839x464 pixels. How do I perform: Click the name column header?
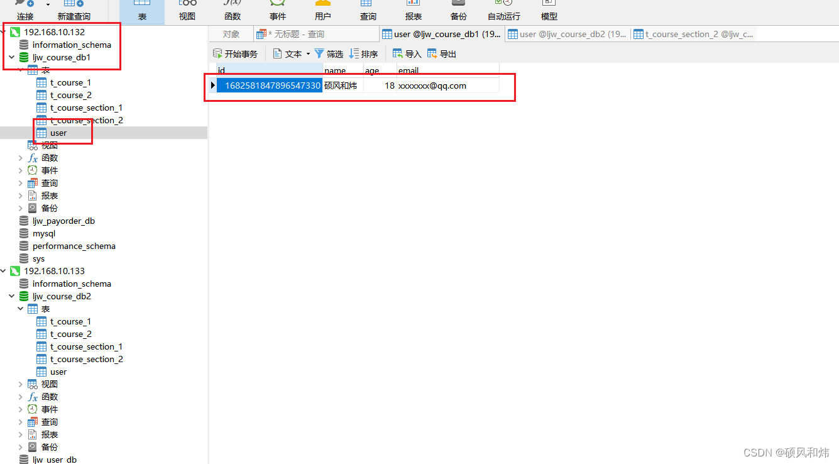click(x=343, y=70)
